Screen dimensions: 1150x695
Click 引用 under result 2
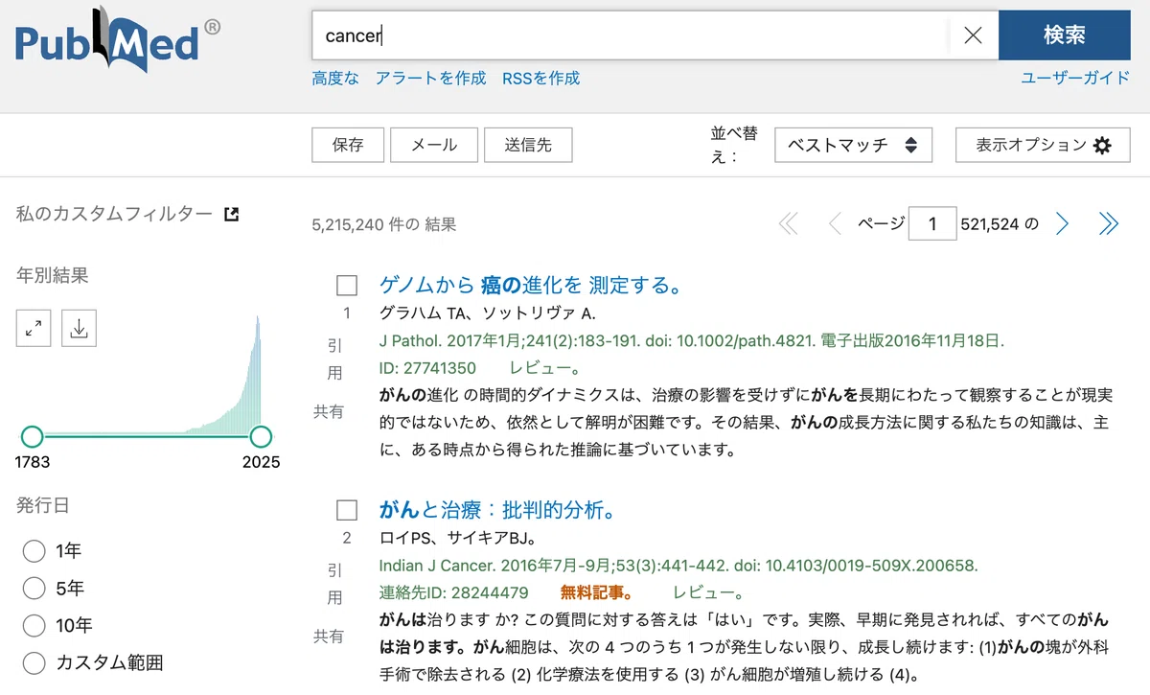point(334,584)
